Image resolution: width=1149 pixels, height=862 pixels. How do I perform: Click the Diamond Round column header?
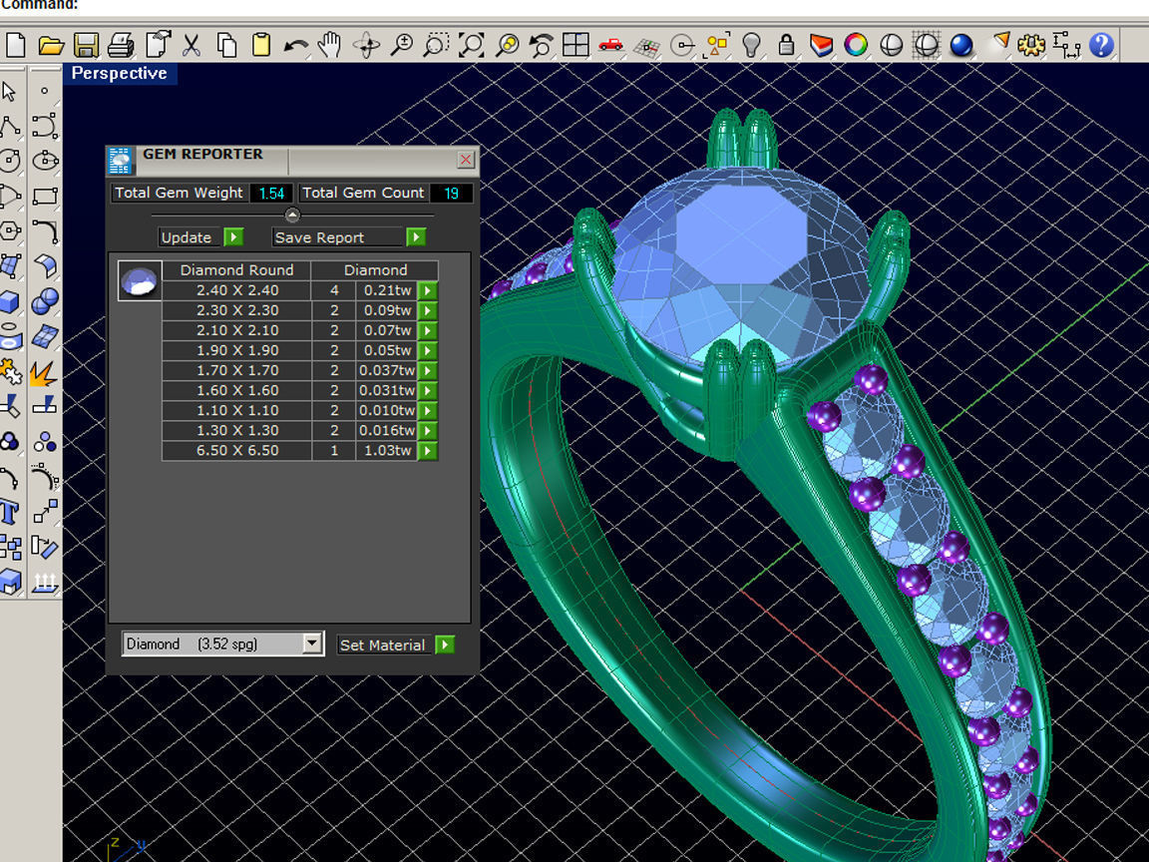pos(236,269)
